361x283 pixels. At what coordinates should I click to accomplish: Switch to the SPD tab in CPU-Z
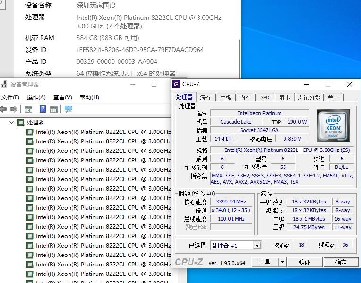pos(265,97)
